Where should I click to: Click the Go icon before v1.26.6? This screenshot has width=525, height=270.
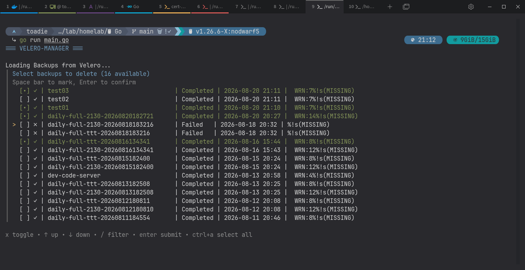[191, 31]
